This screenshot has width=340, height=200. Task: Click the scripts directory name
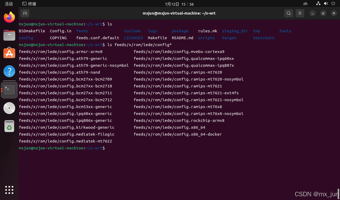click(x=206, y=38)
